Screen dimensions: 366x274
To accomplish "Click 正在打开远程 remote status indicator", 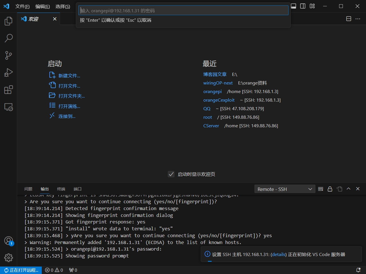I will coord(21,270).
